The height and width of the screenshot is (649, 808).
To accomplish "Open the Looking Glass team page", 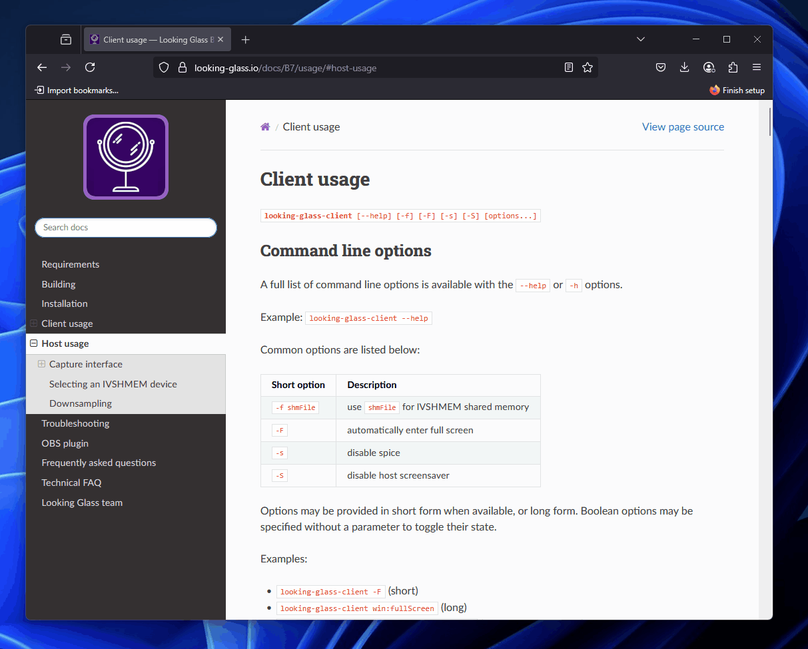I will point(82,503).
